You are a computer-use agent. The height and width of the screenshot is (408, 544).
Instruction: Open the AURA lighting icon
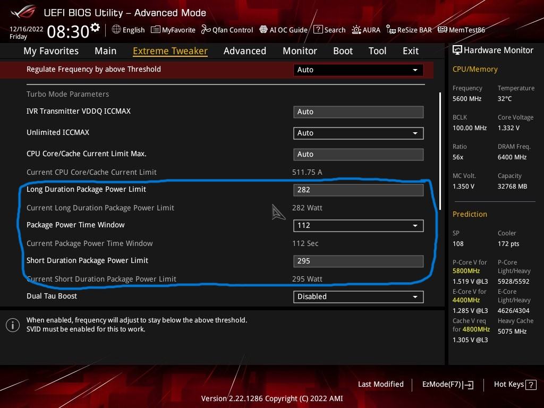356,30
